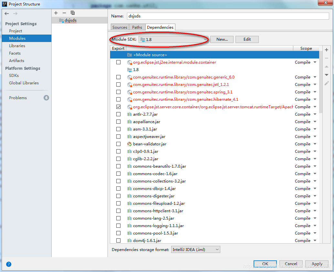Confirm with the OK button

265,264
